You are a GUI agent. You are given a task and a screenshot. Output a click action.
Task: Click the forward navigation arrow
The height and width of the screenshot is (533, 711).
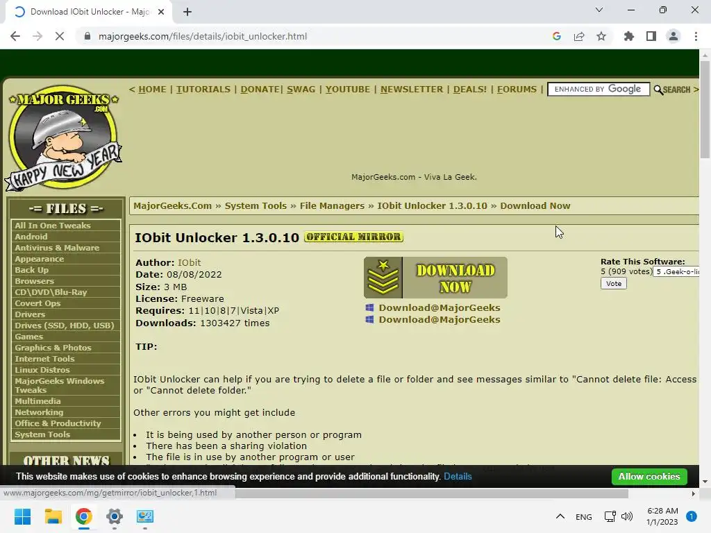click(37, 36)
